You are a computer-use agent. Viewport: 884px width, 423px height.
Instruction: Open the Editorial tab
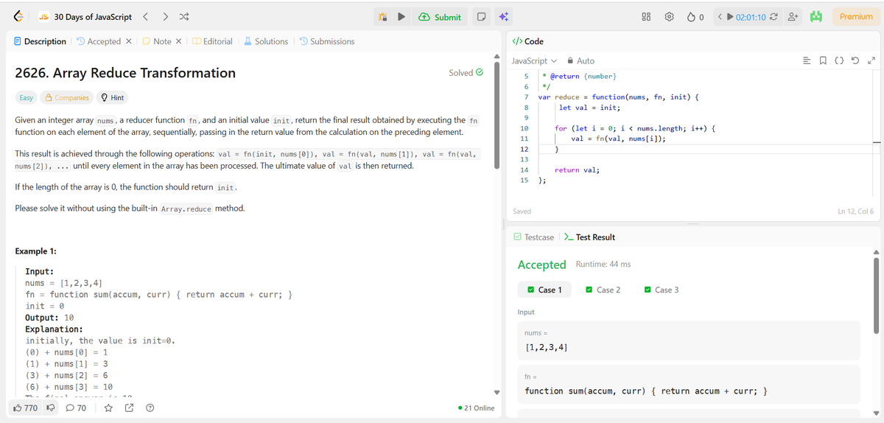pos(212,41)
